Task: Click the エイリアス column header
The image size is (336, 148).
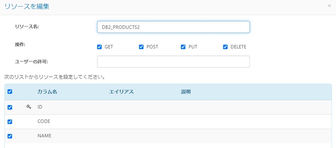Action: point(121,92)
